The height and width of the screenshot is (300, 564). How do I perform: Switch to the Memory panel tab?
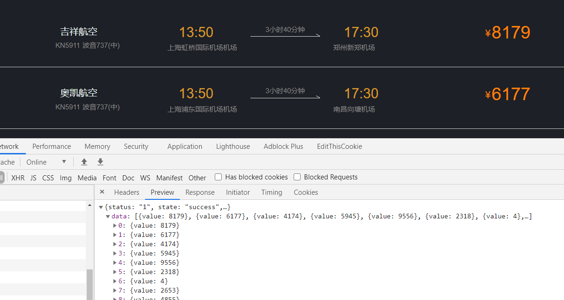click(x=97, y=147)
